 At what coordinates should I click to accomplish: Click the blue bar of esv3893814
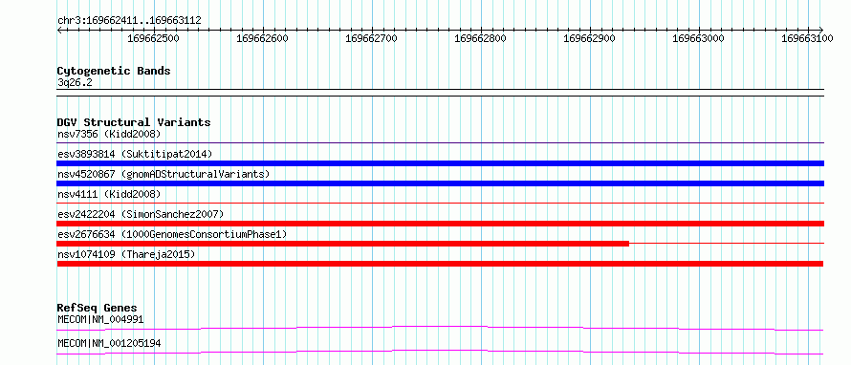(x=440, y=163)
